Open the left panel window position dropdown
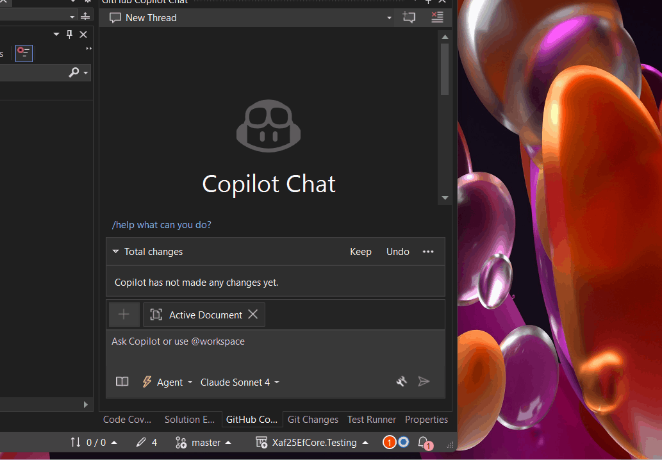The width and height of the screenshot is (662, 460). [x=56, y=34]
